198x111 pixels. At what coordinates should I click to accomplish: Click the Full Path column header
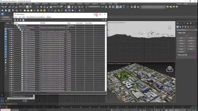point(53,23)
